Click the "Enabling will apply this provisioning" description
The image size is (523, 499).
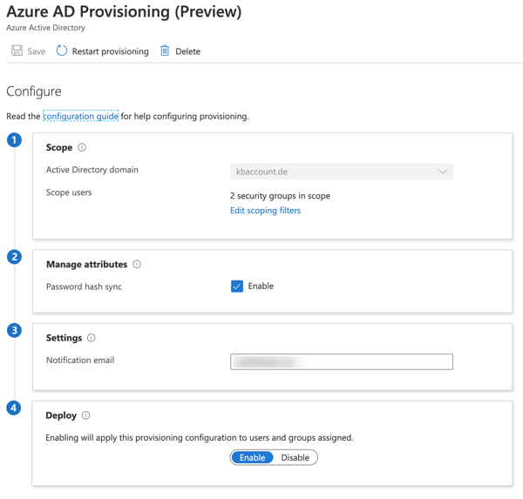pos(200,438)
